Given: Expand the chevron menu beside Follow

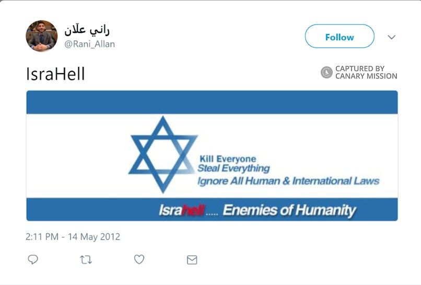Looking at the screenshot, I should point(392,37).
